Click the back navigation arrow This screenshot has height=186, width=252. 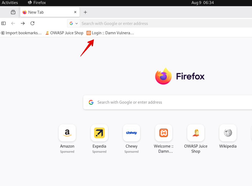[13, 24]
